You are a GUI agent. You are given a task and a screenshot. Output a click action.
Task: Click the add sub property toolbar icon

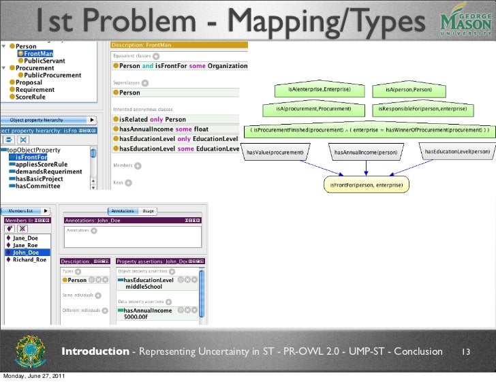[x=9, y=140]
